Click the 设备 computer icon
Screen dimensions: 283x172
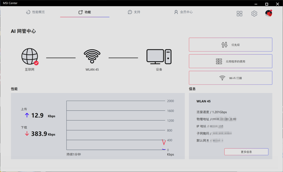click(159, 56)
